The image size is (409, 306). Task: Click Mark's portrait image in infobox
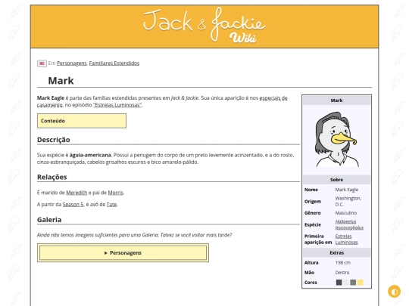click(x=336, y=140)
